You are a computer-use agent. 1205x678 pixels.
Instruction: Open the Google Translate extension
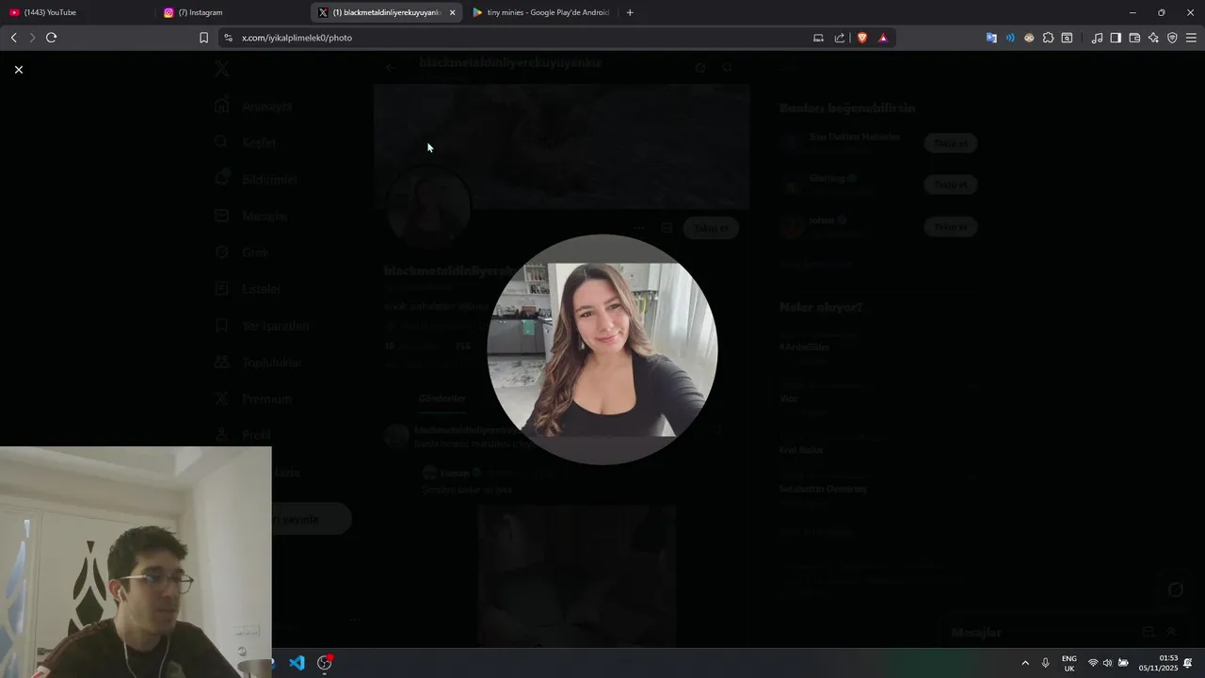tap(991, 38)
